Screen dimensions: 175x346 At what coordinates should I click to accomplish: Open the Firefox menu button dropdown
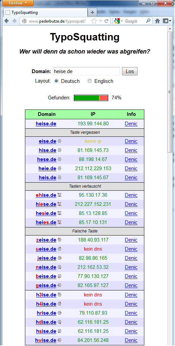pos(18,3)
